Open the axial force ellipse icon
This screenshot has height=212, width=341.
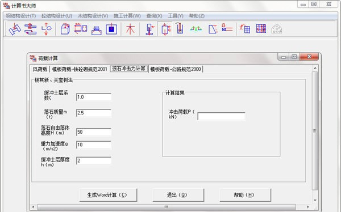pos(47,29)
